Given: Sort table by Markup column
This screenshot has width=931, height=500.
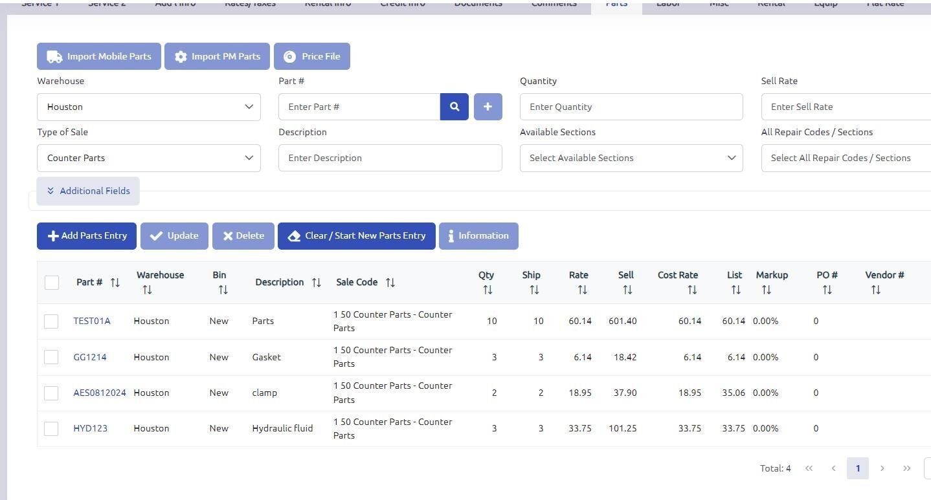Looking at the screenshot, I should click(x=766, y=290).
